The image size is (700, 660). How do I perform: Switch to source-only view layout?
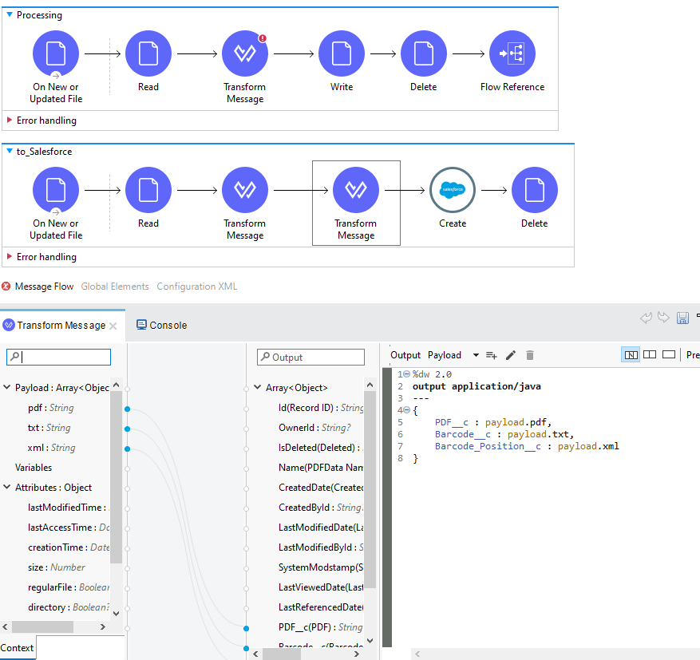(669, 355)
